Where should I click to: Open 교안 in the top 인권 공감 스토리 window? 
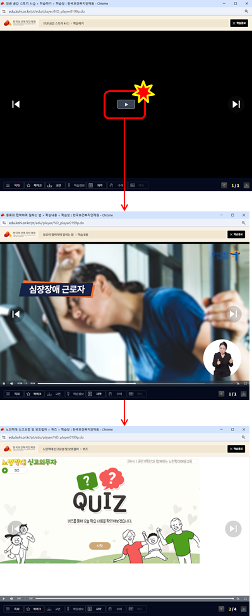55,185
